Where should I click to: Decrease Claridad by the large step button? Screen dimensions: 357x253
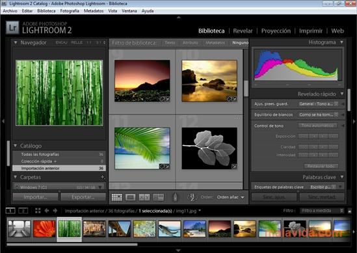tap(303, 147)
